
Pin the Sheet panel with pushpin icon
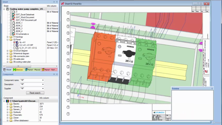coord(54,2)
